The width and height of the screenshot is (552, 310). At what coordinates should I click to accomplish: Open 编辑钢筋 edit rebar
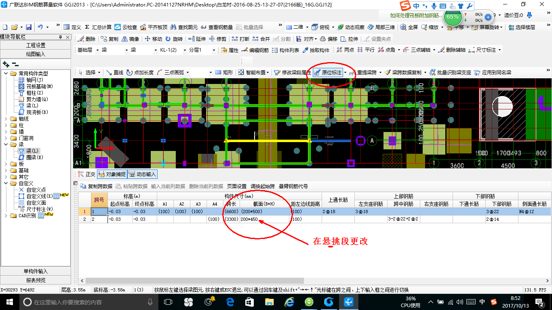(x=255, y=50)
